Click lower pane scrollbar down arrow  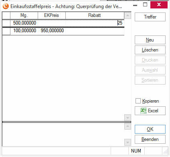tap(127, 142)
